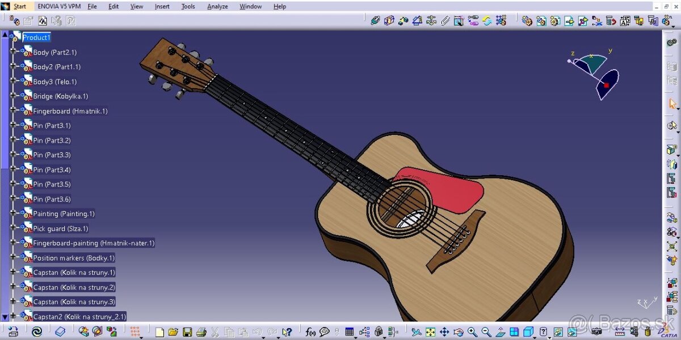Open the Insert menu
This screenshot has height=340, width=681.
[162, 7]
